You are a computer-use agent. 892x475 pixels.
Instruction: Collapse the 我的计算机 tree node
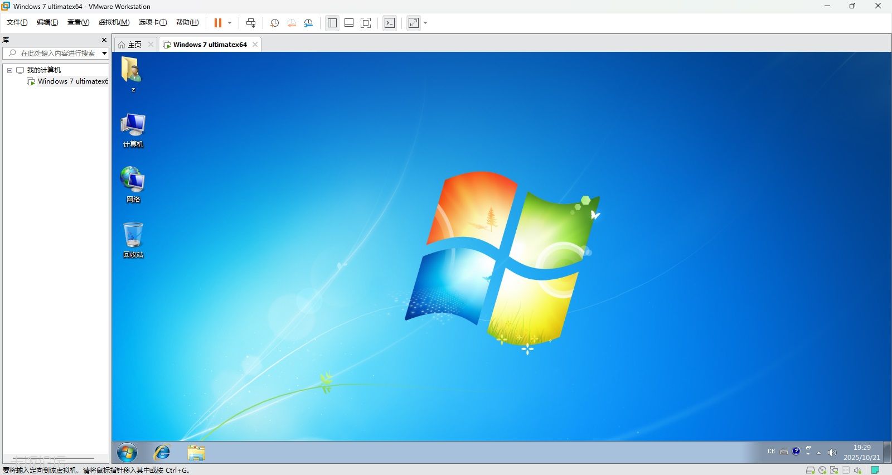(x=9, y=70)
